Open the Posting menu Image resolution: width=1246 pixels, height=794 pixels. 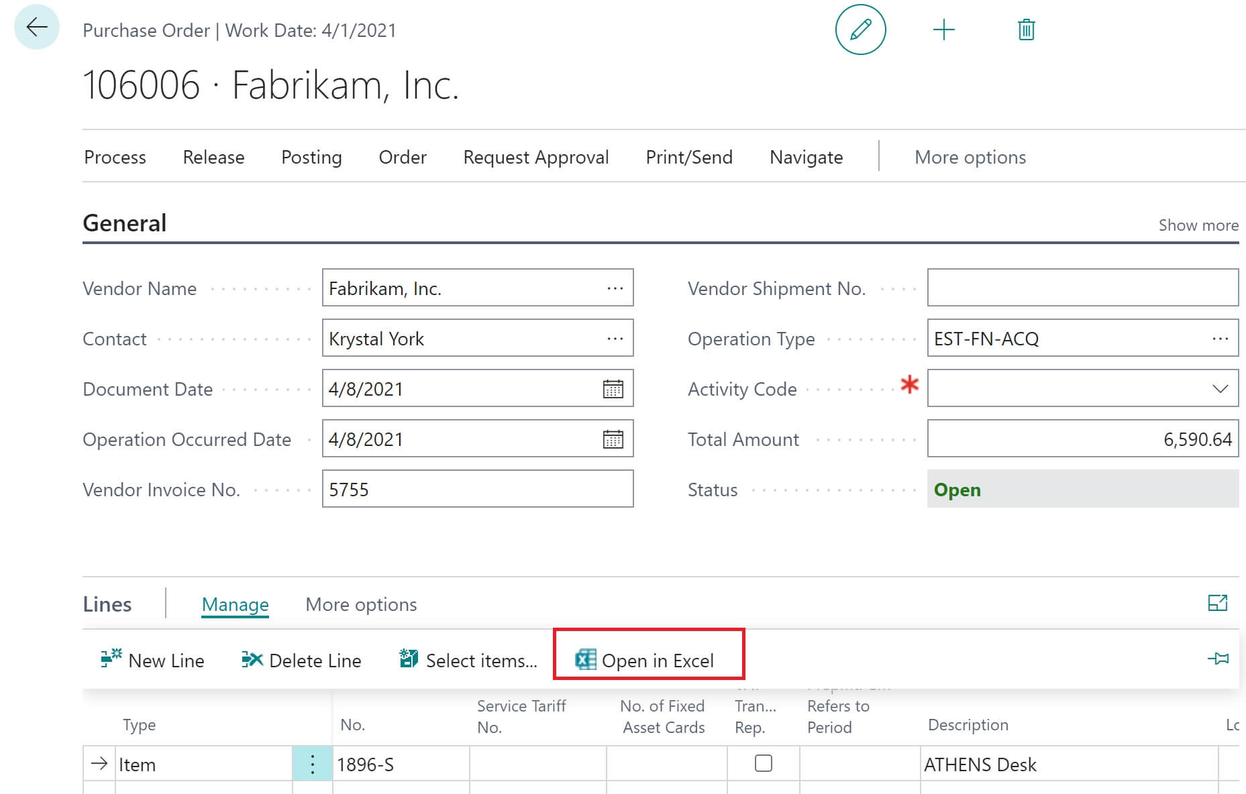click(311, 157)
